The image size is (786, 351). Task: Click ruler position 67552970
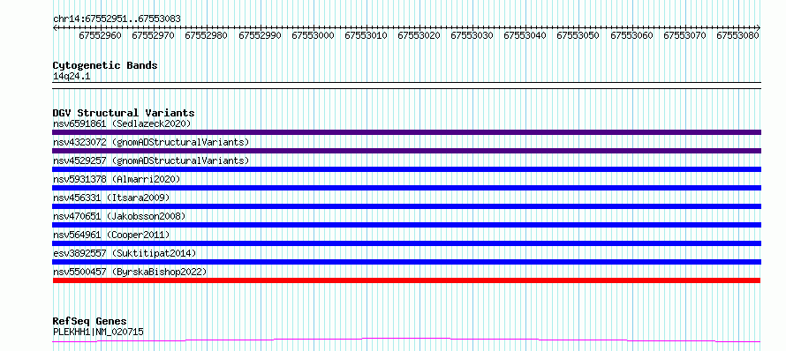154,35
